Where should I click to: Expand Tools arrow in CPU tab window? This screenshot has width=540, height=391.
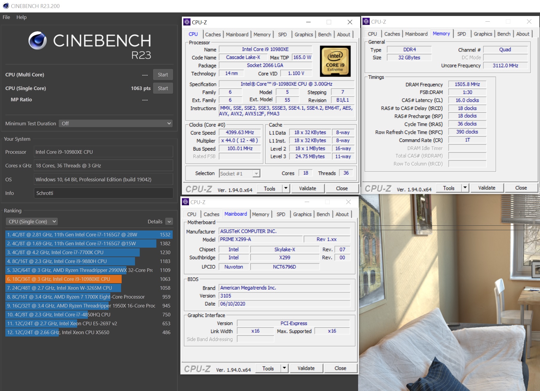[x=286, y=189]
